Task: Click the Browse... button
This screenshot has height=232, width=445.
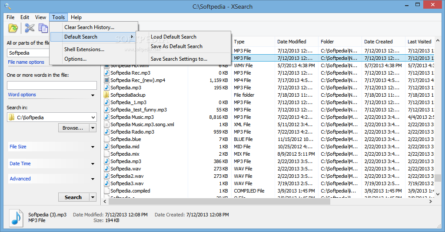Action: [x=74, y=128]
